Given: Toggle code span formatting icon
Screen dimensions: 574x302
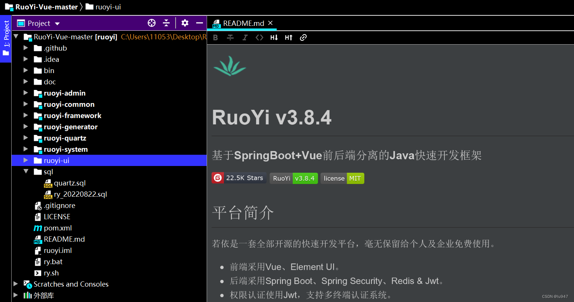Looking at the screenshot, I should coord(259,37).
